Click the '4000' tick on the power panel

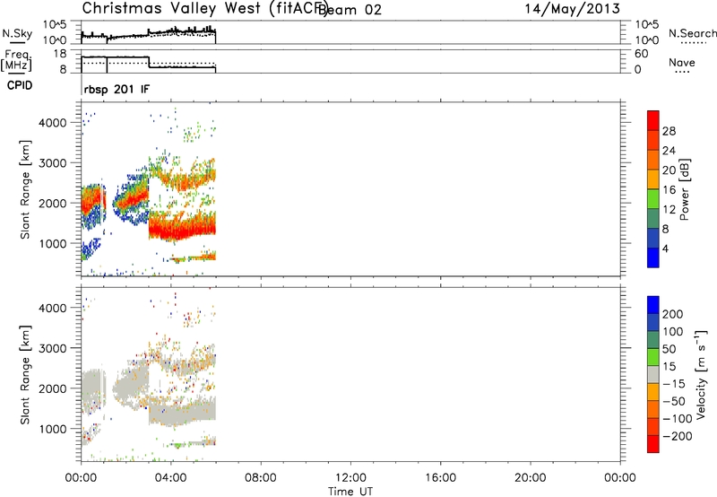pyautogui.click(x=53, y=123)
